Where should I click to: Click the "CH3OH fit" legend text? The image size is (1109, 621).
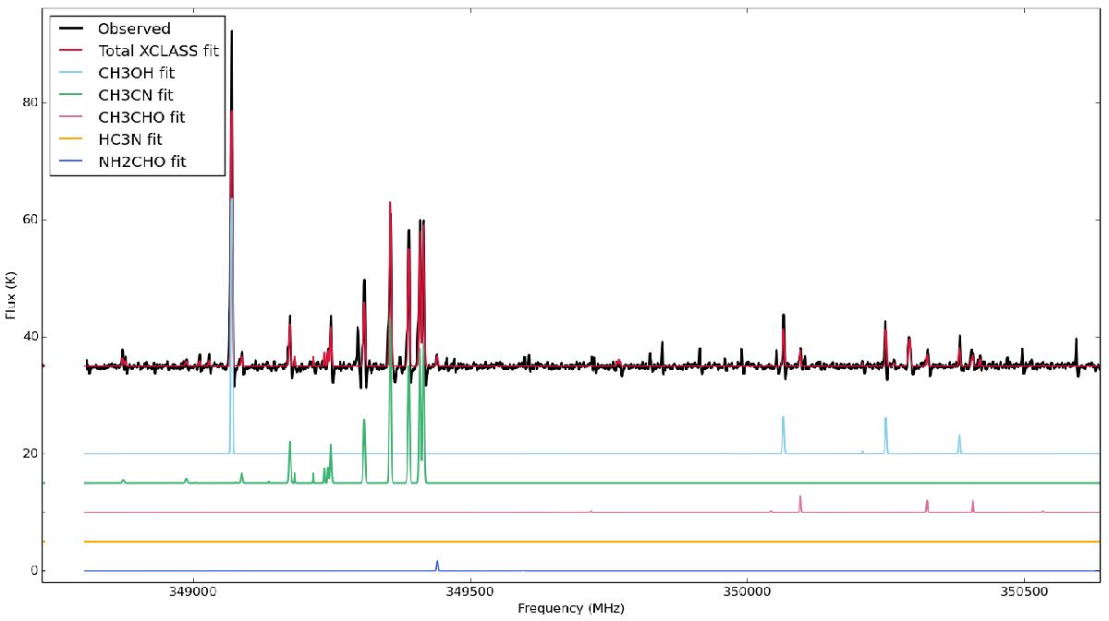point(136,73)
